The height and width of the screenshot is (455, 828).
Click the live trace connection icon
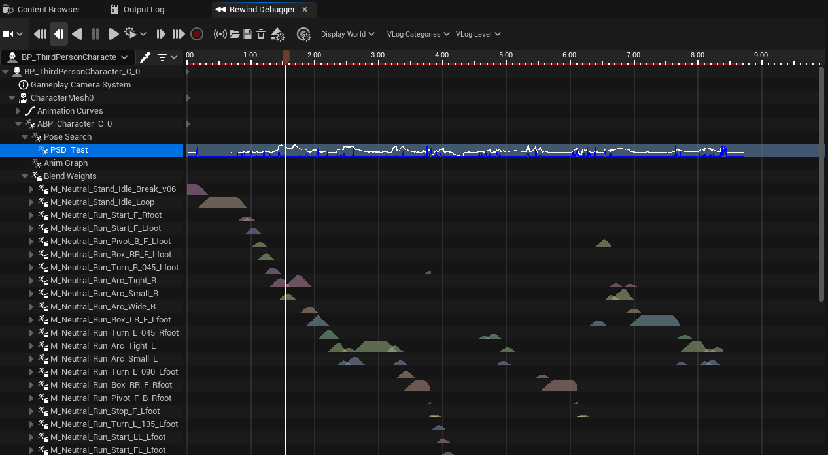[220, 34]
